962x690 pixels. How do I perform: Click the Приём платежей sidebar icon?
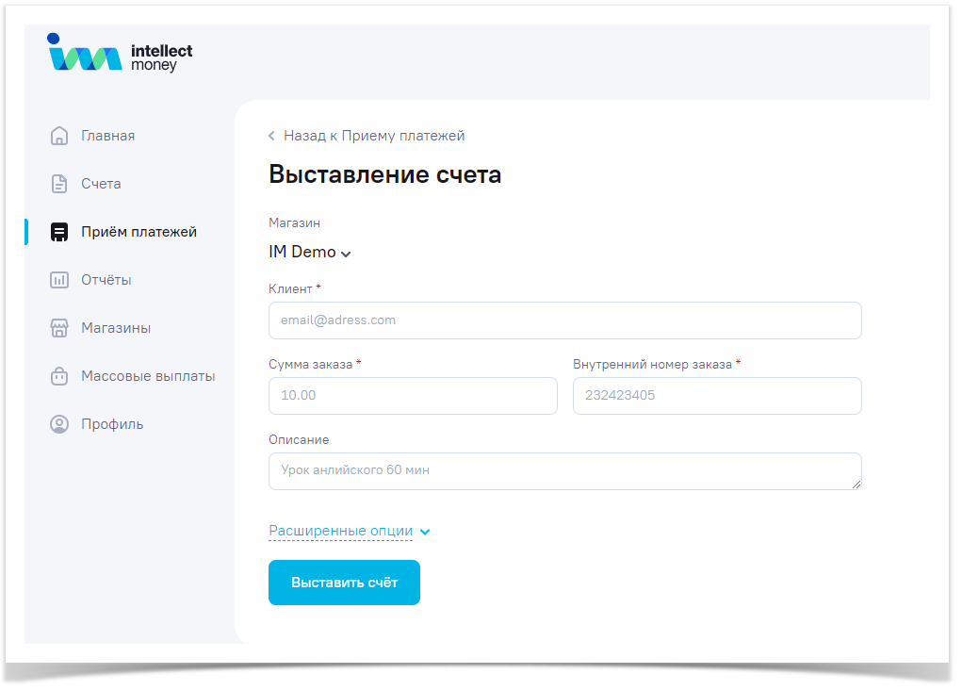(x=59, y=232)
